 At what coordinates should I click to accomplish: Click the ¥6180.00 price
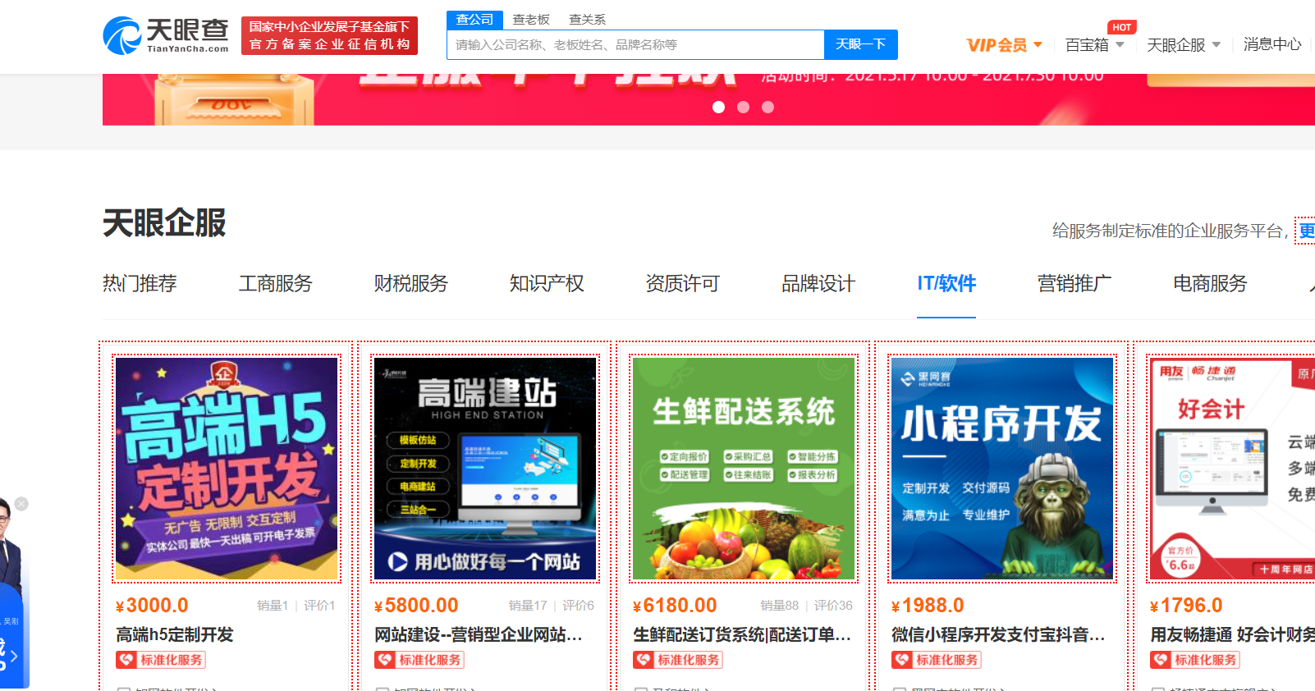pos(675,606)
